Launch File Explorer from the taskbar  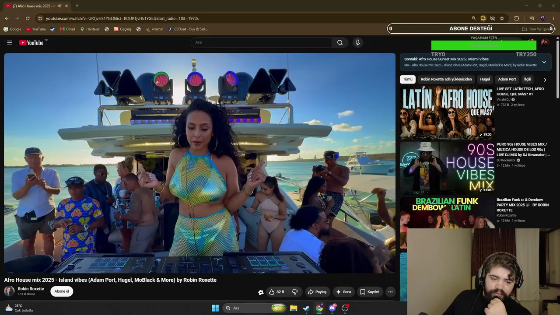294,308
